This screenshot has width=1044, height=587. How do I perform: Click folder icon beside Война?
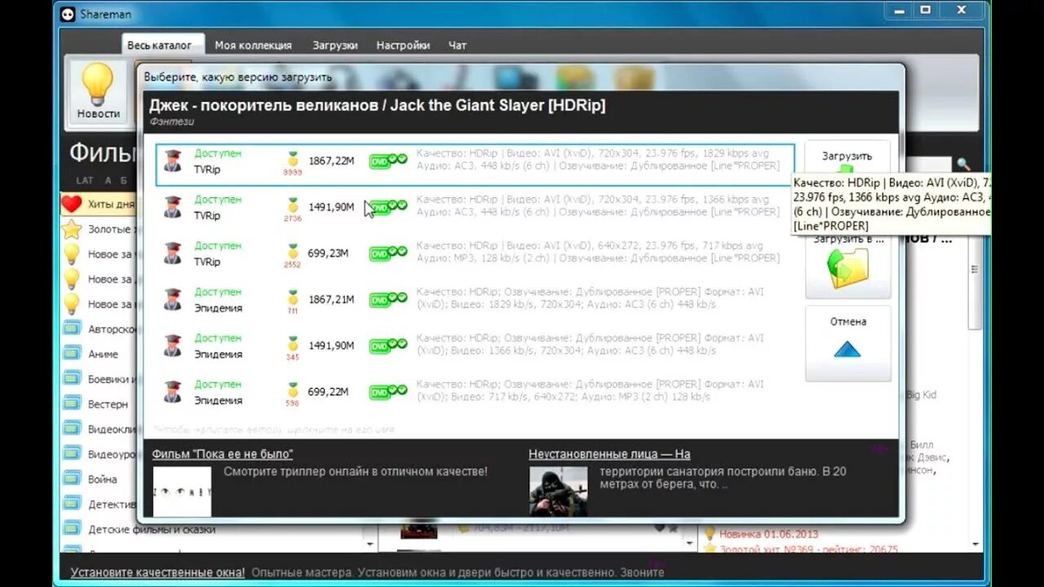(x=73, y=479)
